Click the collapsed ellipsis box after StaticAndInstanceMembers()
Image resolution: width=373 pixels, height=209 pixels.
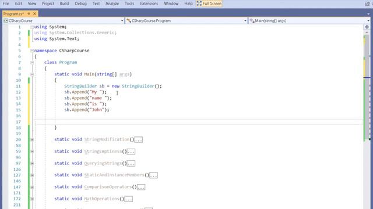click(x=153, y=175)
